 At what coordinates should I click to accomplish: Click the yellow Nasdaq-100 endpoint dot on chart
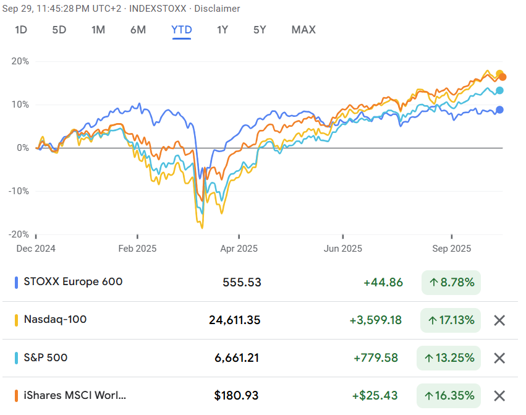[499, 74]
